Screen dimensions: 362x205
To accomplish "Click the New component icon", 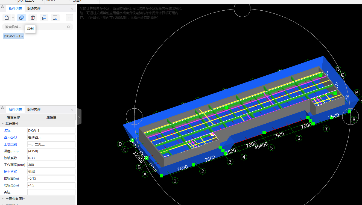I will point(7,18).
